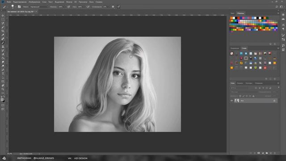Click the background color swatch in toolbox

[x=4, y=101]
